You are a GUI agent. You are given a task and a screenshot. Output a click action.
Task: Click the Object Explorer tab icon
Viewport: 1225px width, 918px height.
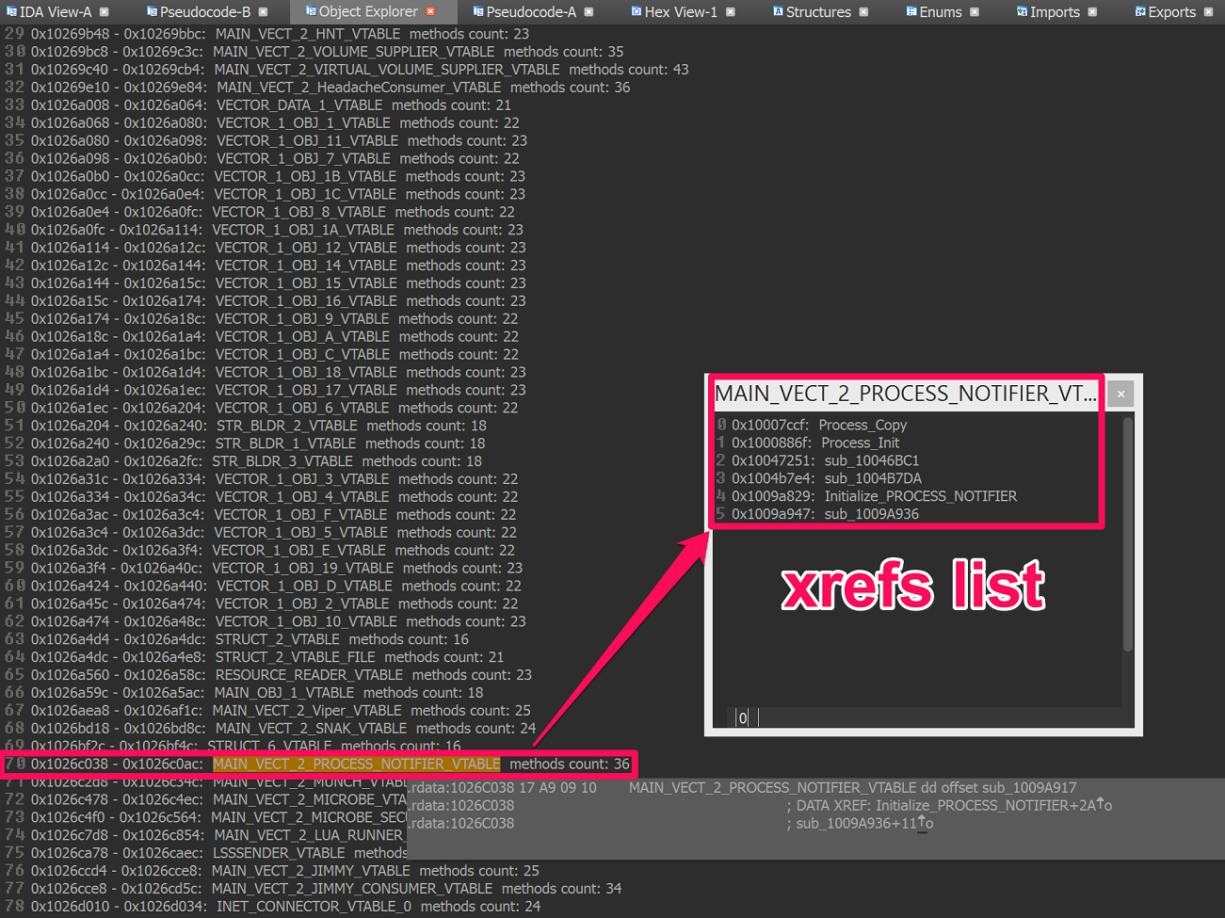[x=310, y=12]
